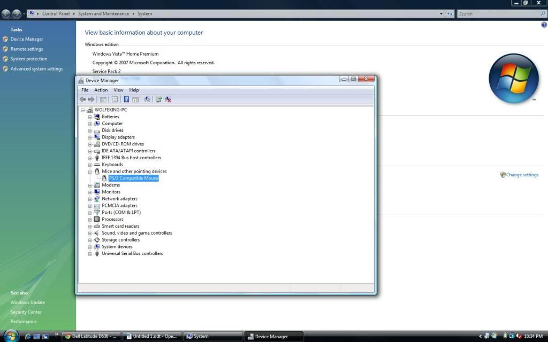The height and width of the screenshot is (342, 548).
Task: Click the battery icon in system tray
Action: [505, 336]
